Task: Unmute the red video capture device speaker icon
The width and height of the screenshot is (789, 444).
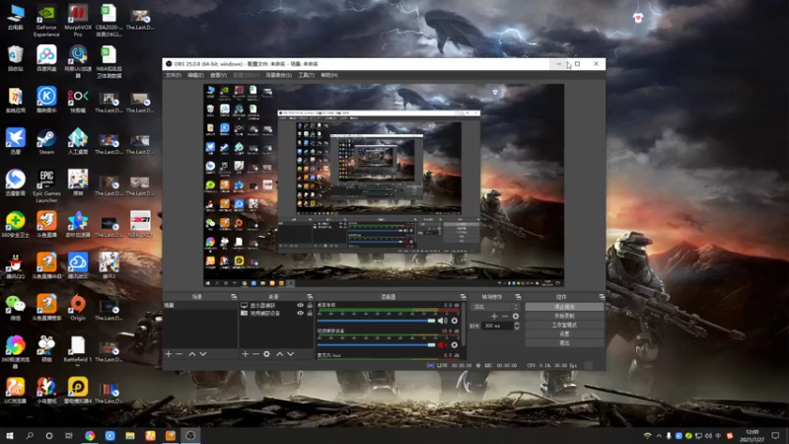Action: pos(442,344)
